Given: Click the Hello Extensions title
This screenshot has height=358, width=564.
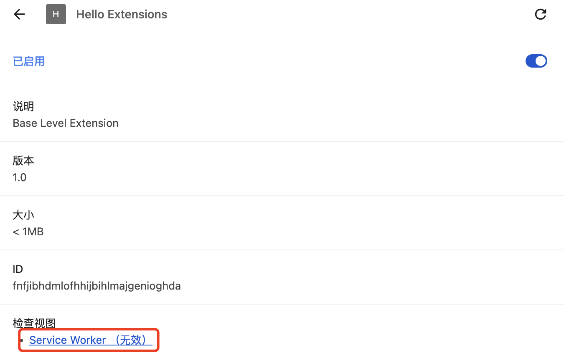Looking at the screenshot, I should [122, 14].
